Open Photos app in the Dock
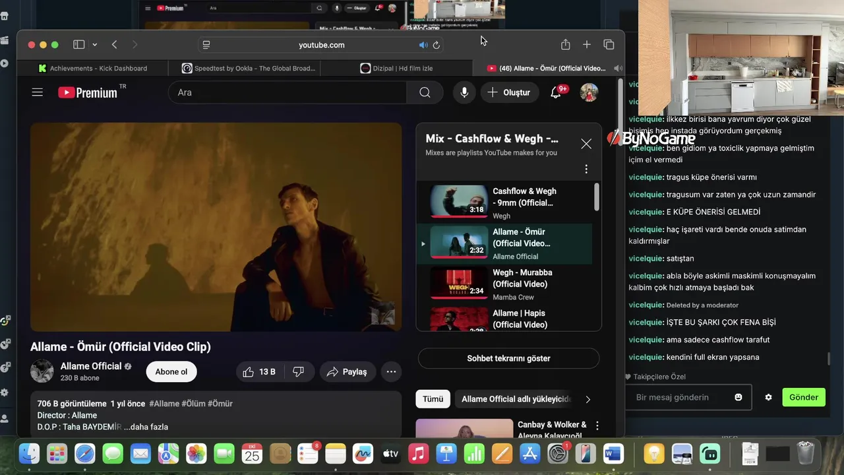Viewport: 844px width, 475px height. tap(196, 453)
